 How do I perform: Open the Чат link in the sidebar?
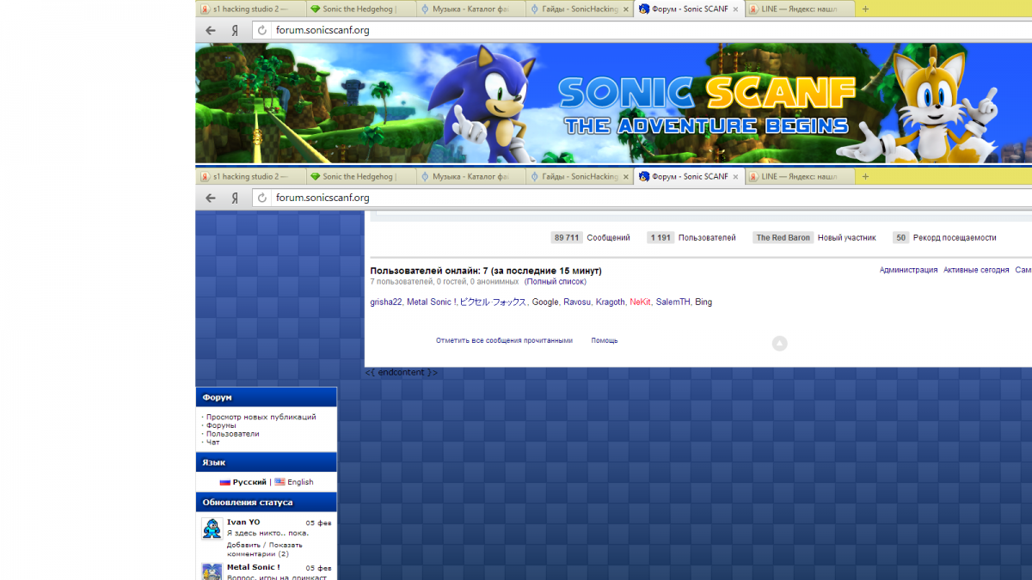(212, 443)
